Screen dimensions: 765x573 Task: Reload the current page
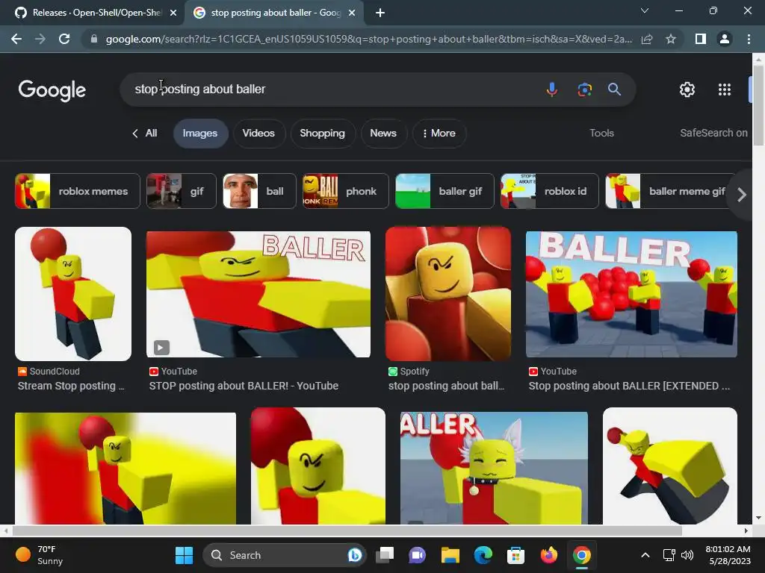click(64, 39)
